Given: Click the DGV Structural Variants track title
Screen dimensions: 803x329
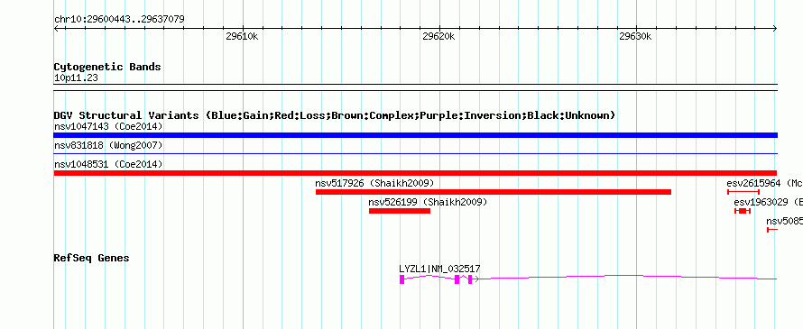Looking at the screenshot, I should coord(335,115).
